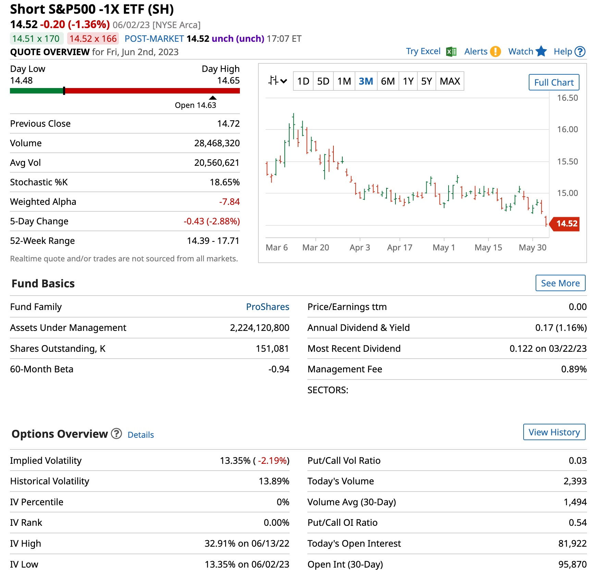Click the POST-MARKET label
The image size is (599, 583).
point(154,39)
